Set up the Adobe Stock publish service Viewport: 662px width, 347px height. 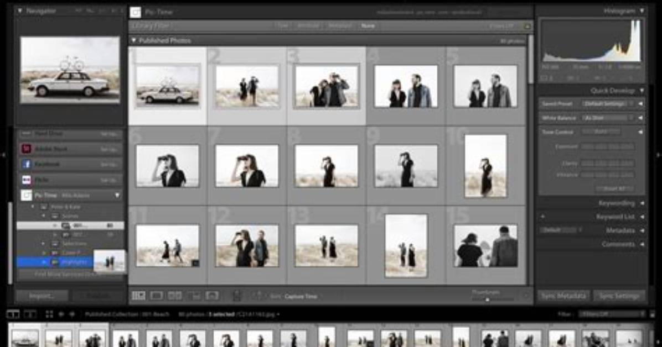(109, 149)
